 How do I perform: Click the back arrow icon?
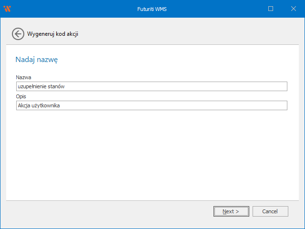pos(18,34)
